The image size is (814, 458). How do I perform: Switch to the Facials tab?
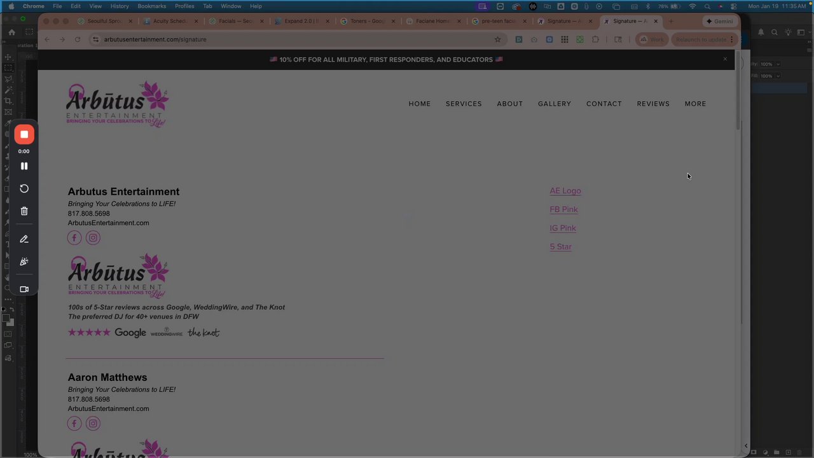[237, 21]
